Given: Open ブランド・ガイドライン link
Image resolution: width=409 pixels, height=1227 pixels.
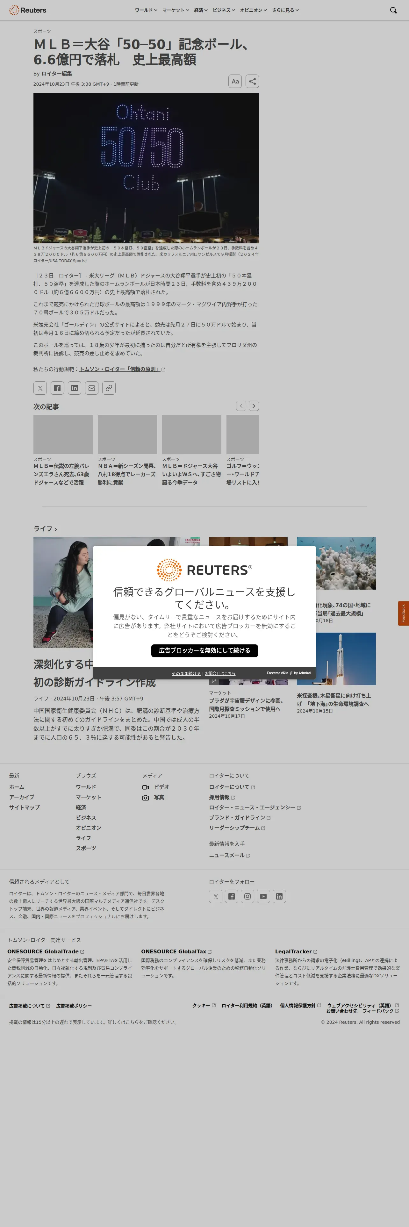Looking at the screenshot, I should coord(240,817).
